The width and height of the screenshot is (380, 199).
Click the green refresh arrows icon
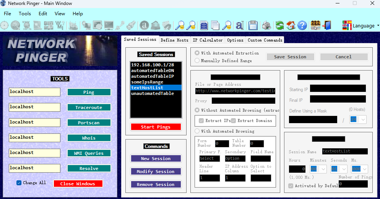point(280,26)
